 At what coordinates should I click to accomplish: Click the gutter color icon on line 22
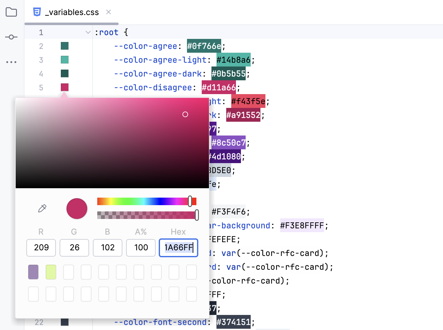point(64,322)
